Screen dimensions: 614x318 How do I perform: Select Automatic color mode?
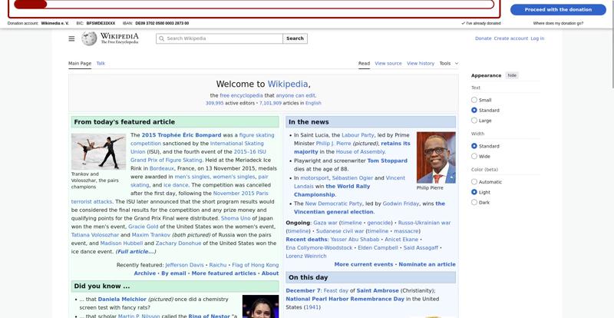tap(474, 182)
